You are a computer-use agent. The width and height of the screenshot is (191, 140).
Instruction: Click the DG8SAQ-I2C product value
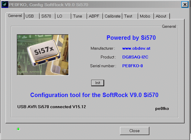[x=135, y=57]
